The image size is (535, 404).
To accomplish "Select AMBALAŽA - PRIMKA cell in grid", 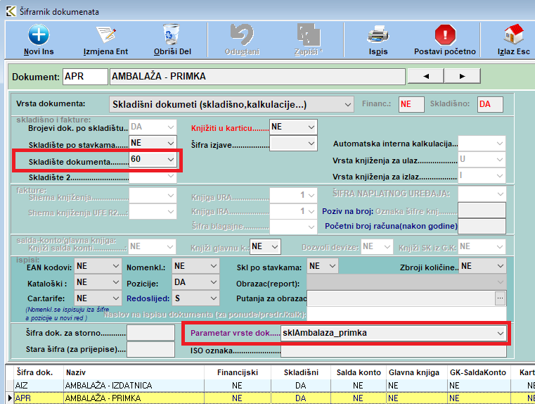I will tap(134, 398).
